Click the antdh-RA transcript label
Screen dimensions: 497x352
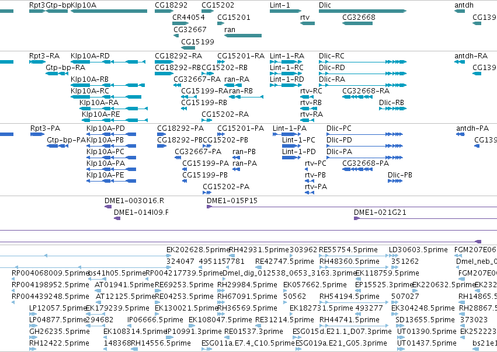click(471, 56)
